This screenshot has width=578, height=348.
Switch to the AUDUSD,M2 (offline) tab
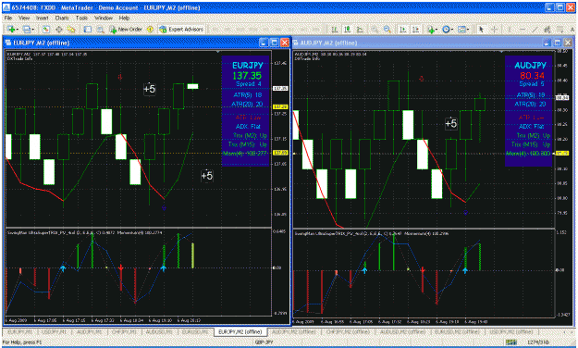[x=402, y=331]
